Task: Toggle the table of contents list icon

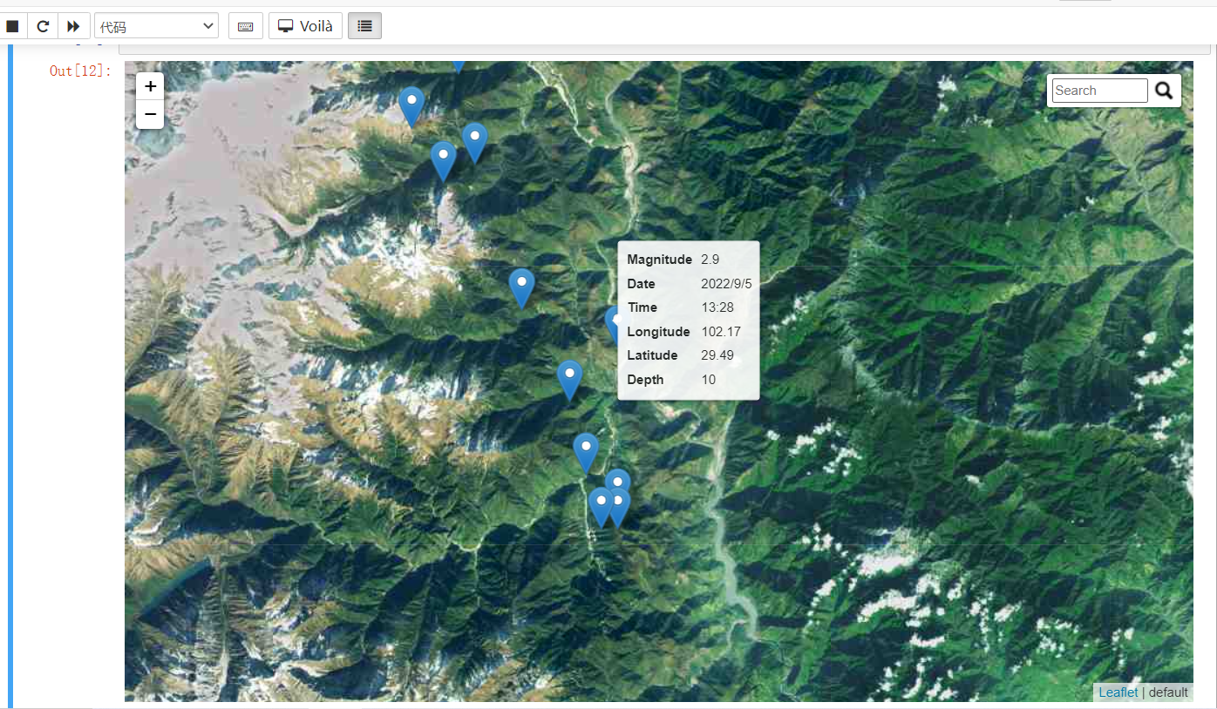Action: pos(364,26)
